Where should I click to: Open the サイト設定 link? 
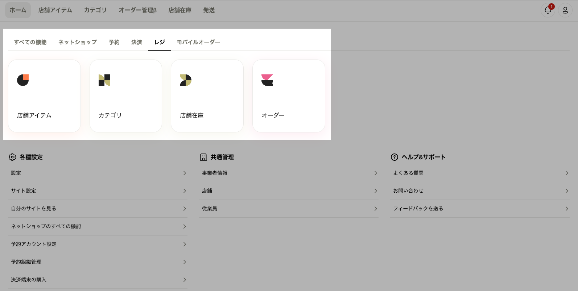point(98,191)
